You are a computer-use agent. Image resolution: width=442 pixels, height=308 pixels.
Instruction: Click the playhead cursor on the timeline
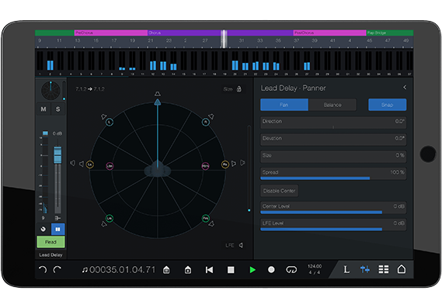[224, 39]
